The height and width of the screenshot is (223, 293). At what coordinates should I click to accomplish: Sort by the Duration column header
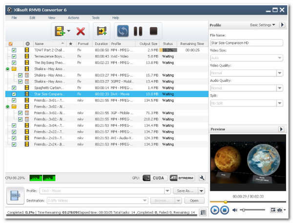point(101,44)
